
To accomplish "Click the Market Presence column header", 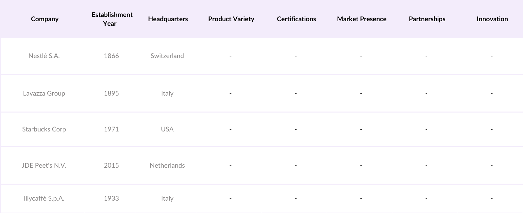I will coord(362,19).
